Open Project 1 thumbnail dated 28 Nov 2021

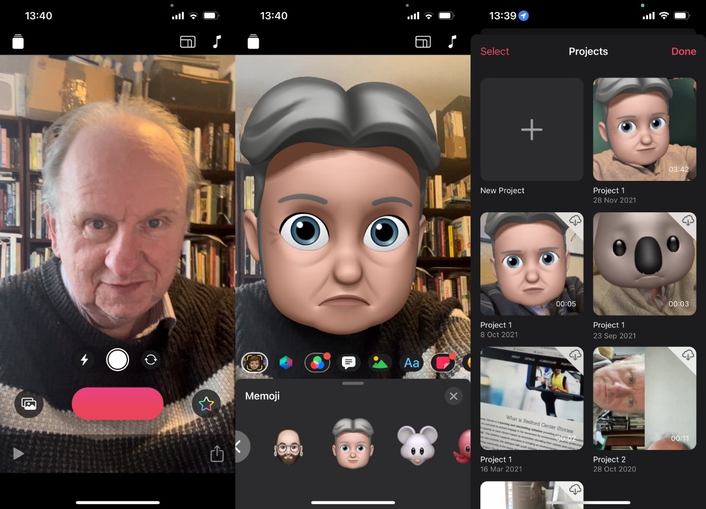pos(645,130)
